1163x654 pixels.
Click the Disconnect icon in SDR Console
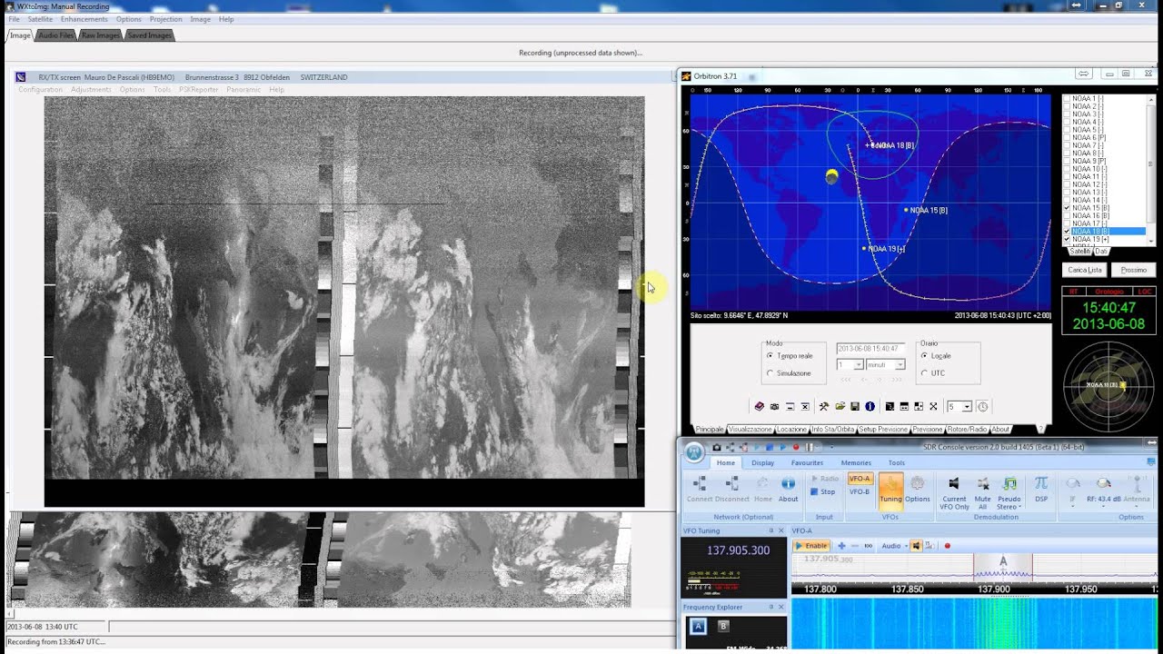[732, 490]
